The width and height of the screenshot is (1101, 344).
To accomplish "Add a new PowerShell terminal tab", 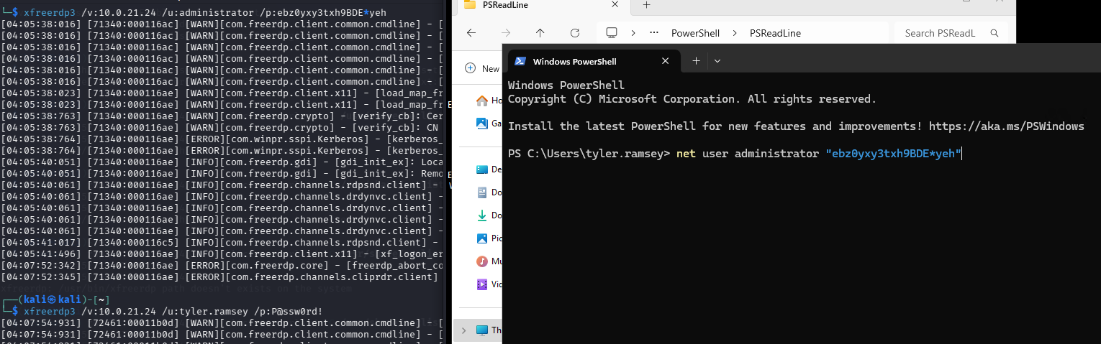I will 695,61.
